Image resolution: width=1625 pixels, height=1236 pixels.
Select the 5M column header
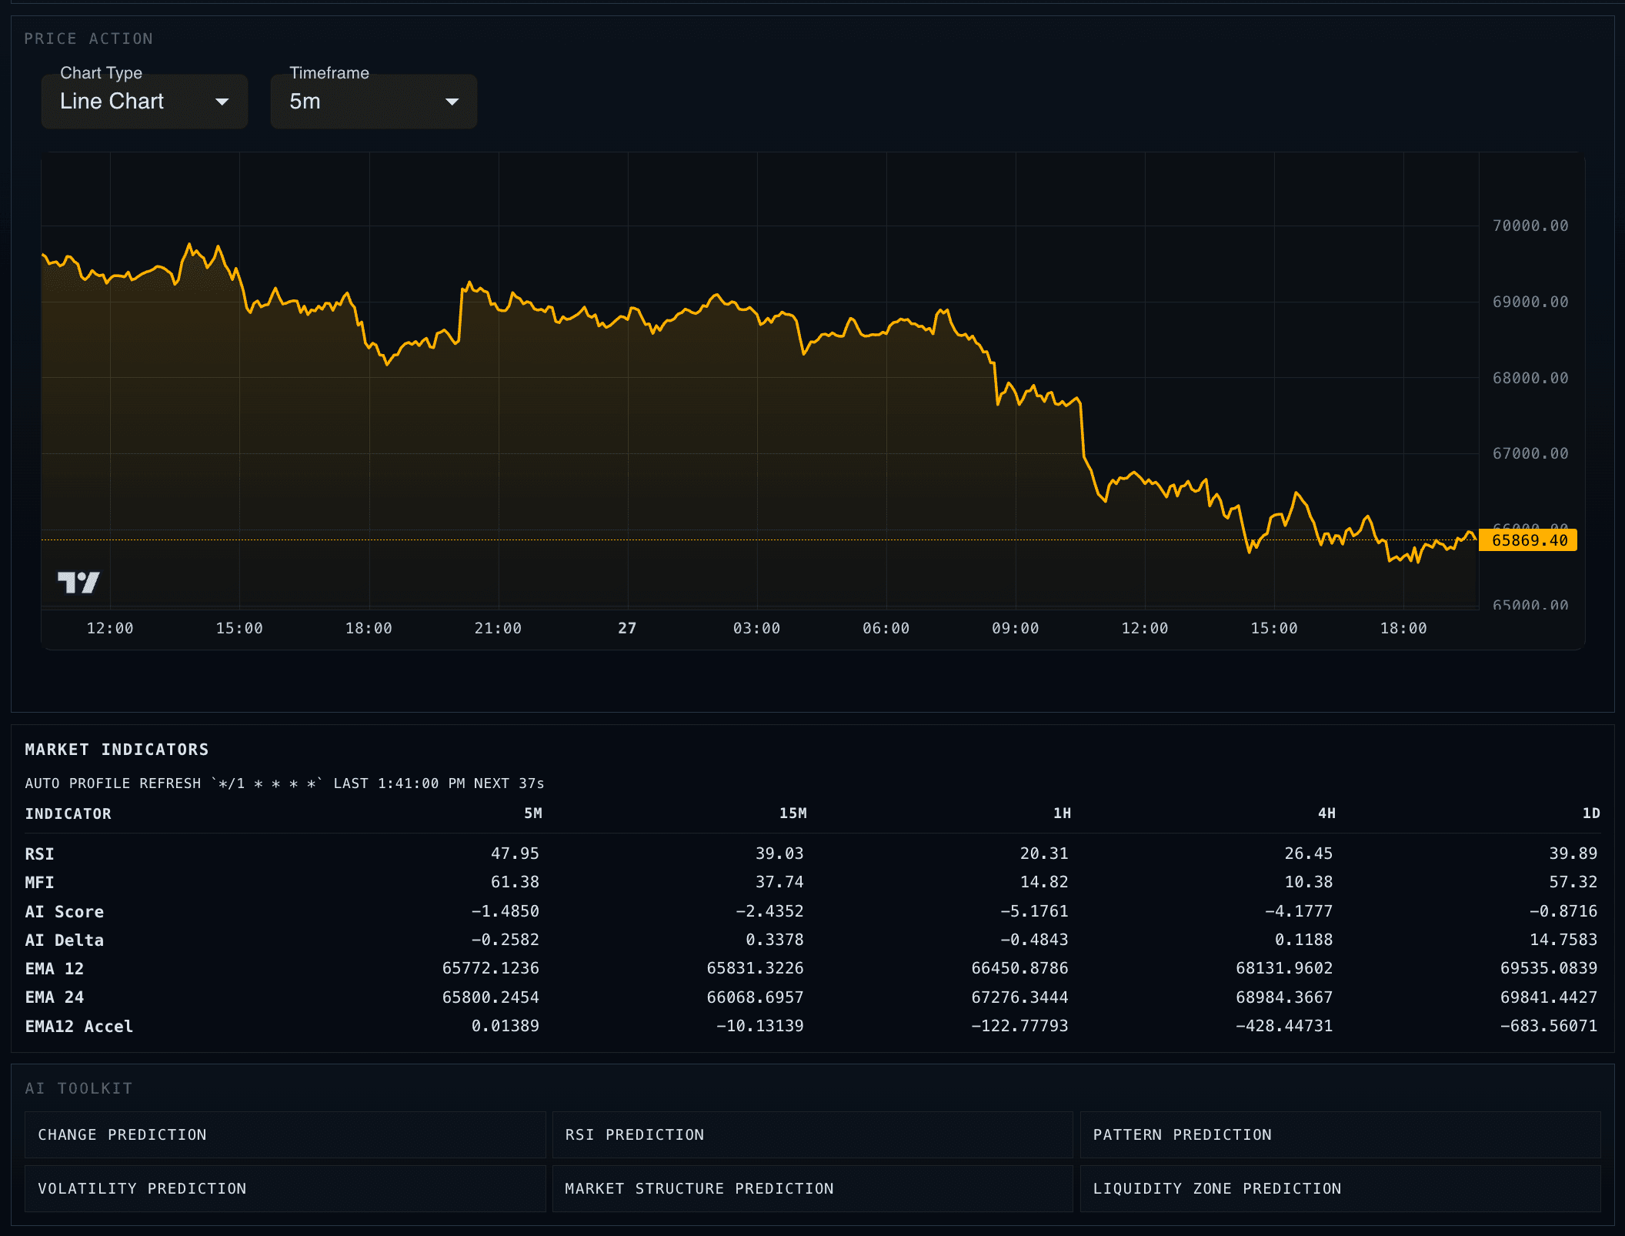pos(531,813)
